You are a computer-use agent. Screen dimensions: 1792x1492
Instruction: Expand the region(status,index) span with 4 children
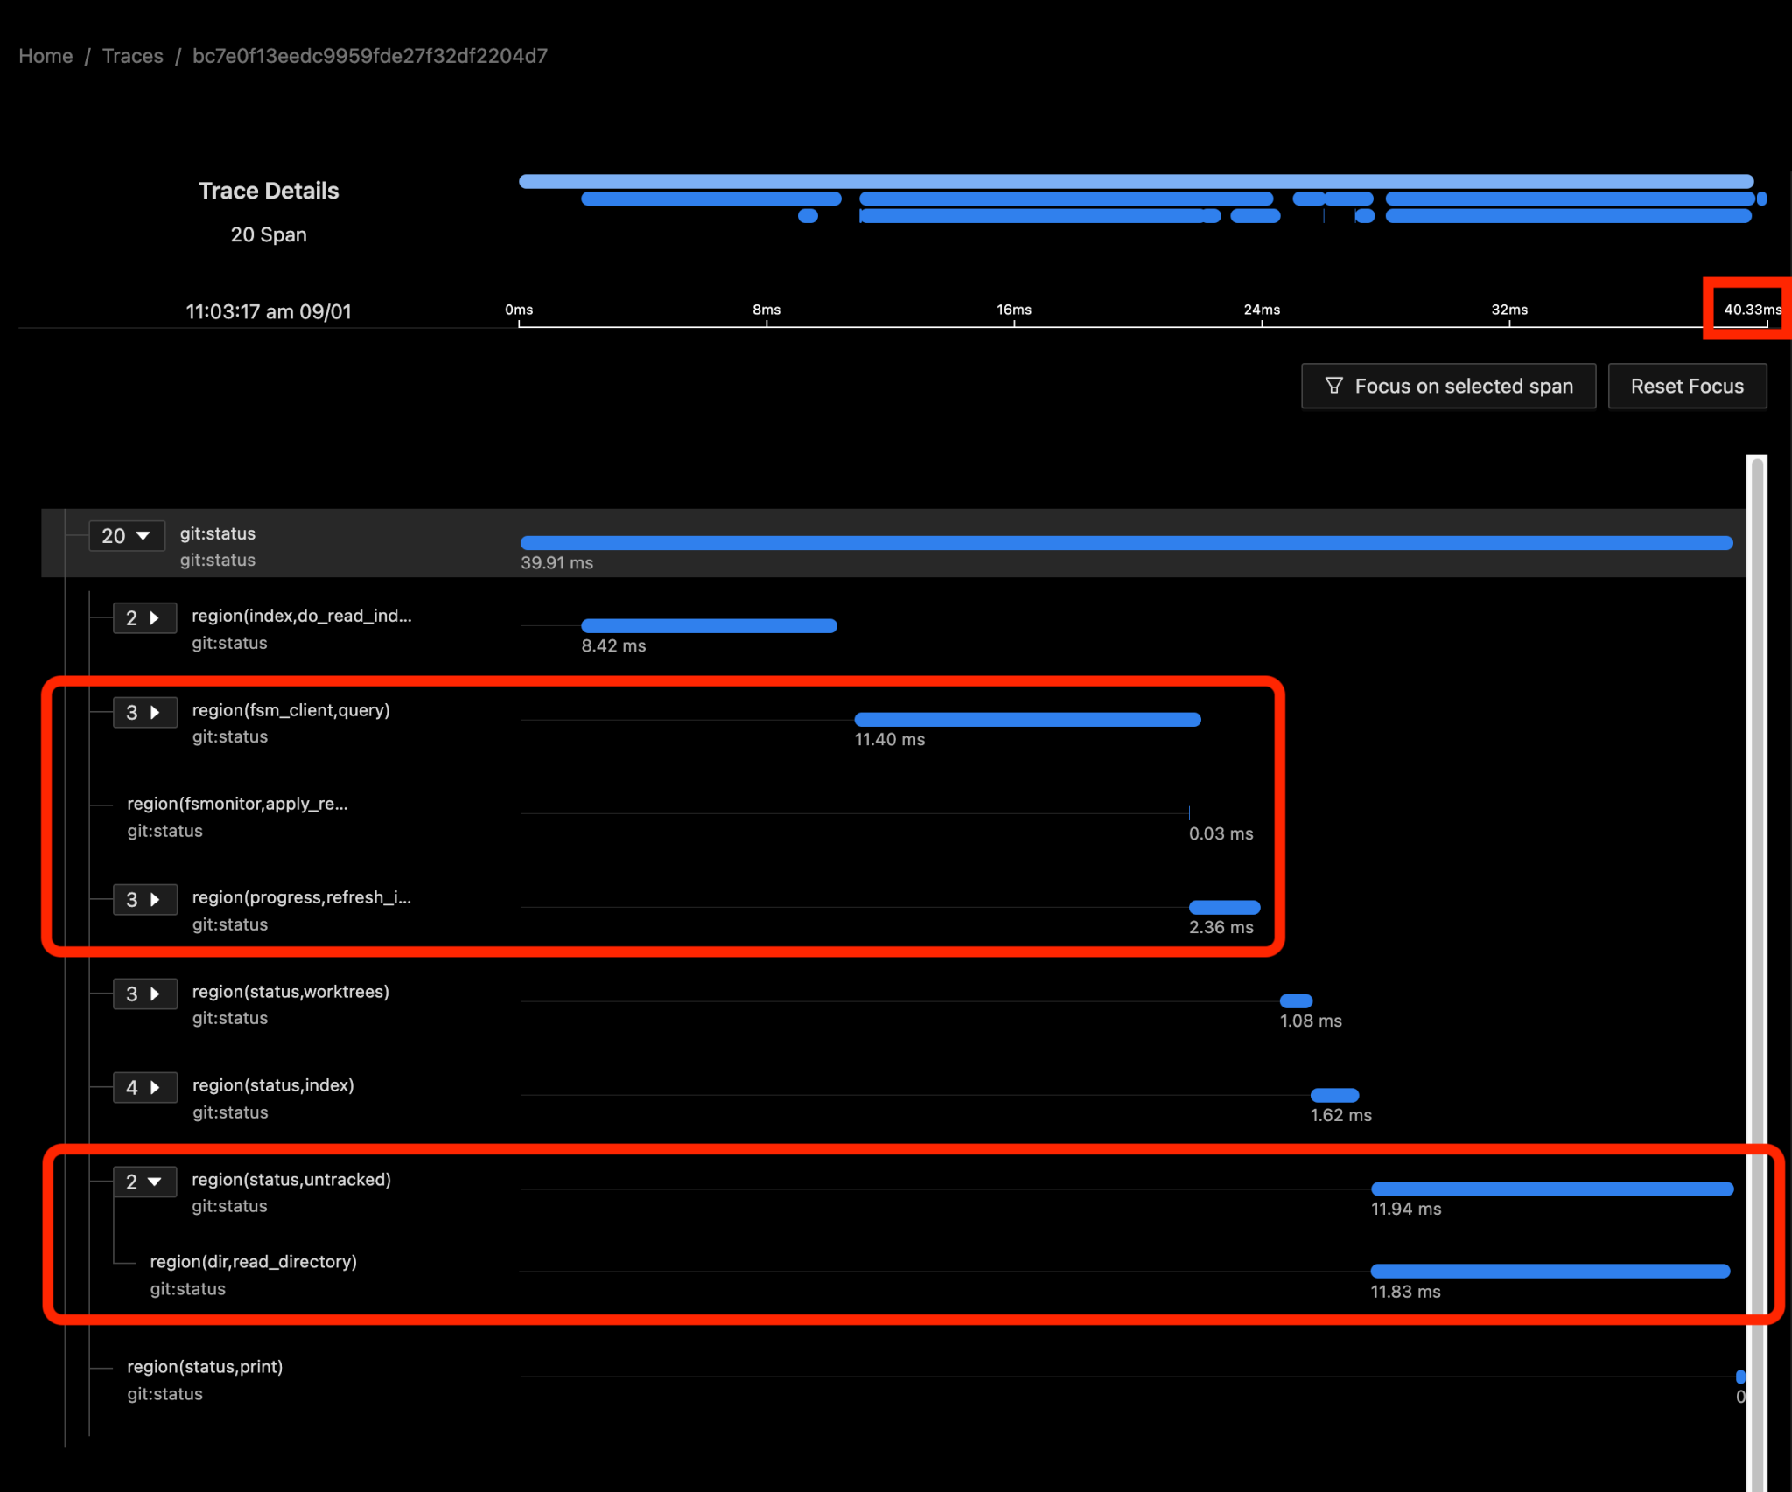pyautogui.click(x=145, y=1087)
